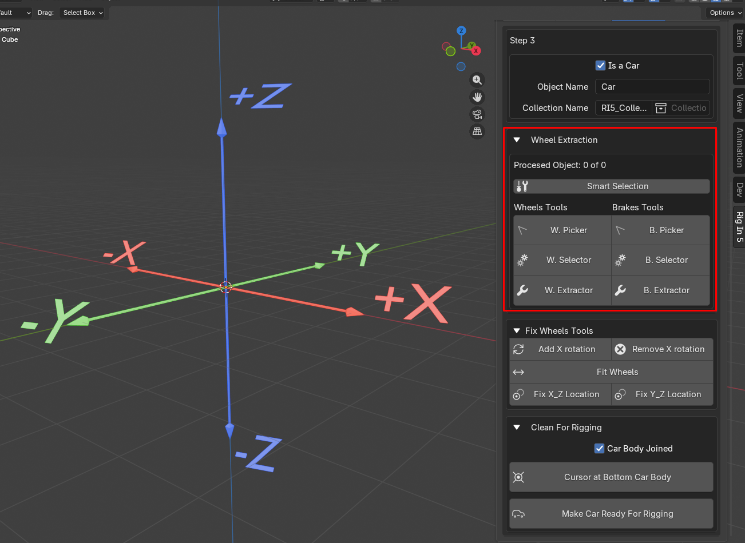
Task: Switch to the Dev sidebar tab
Action: (739, 190)
